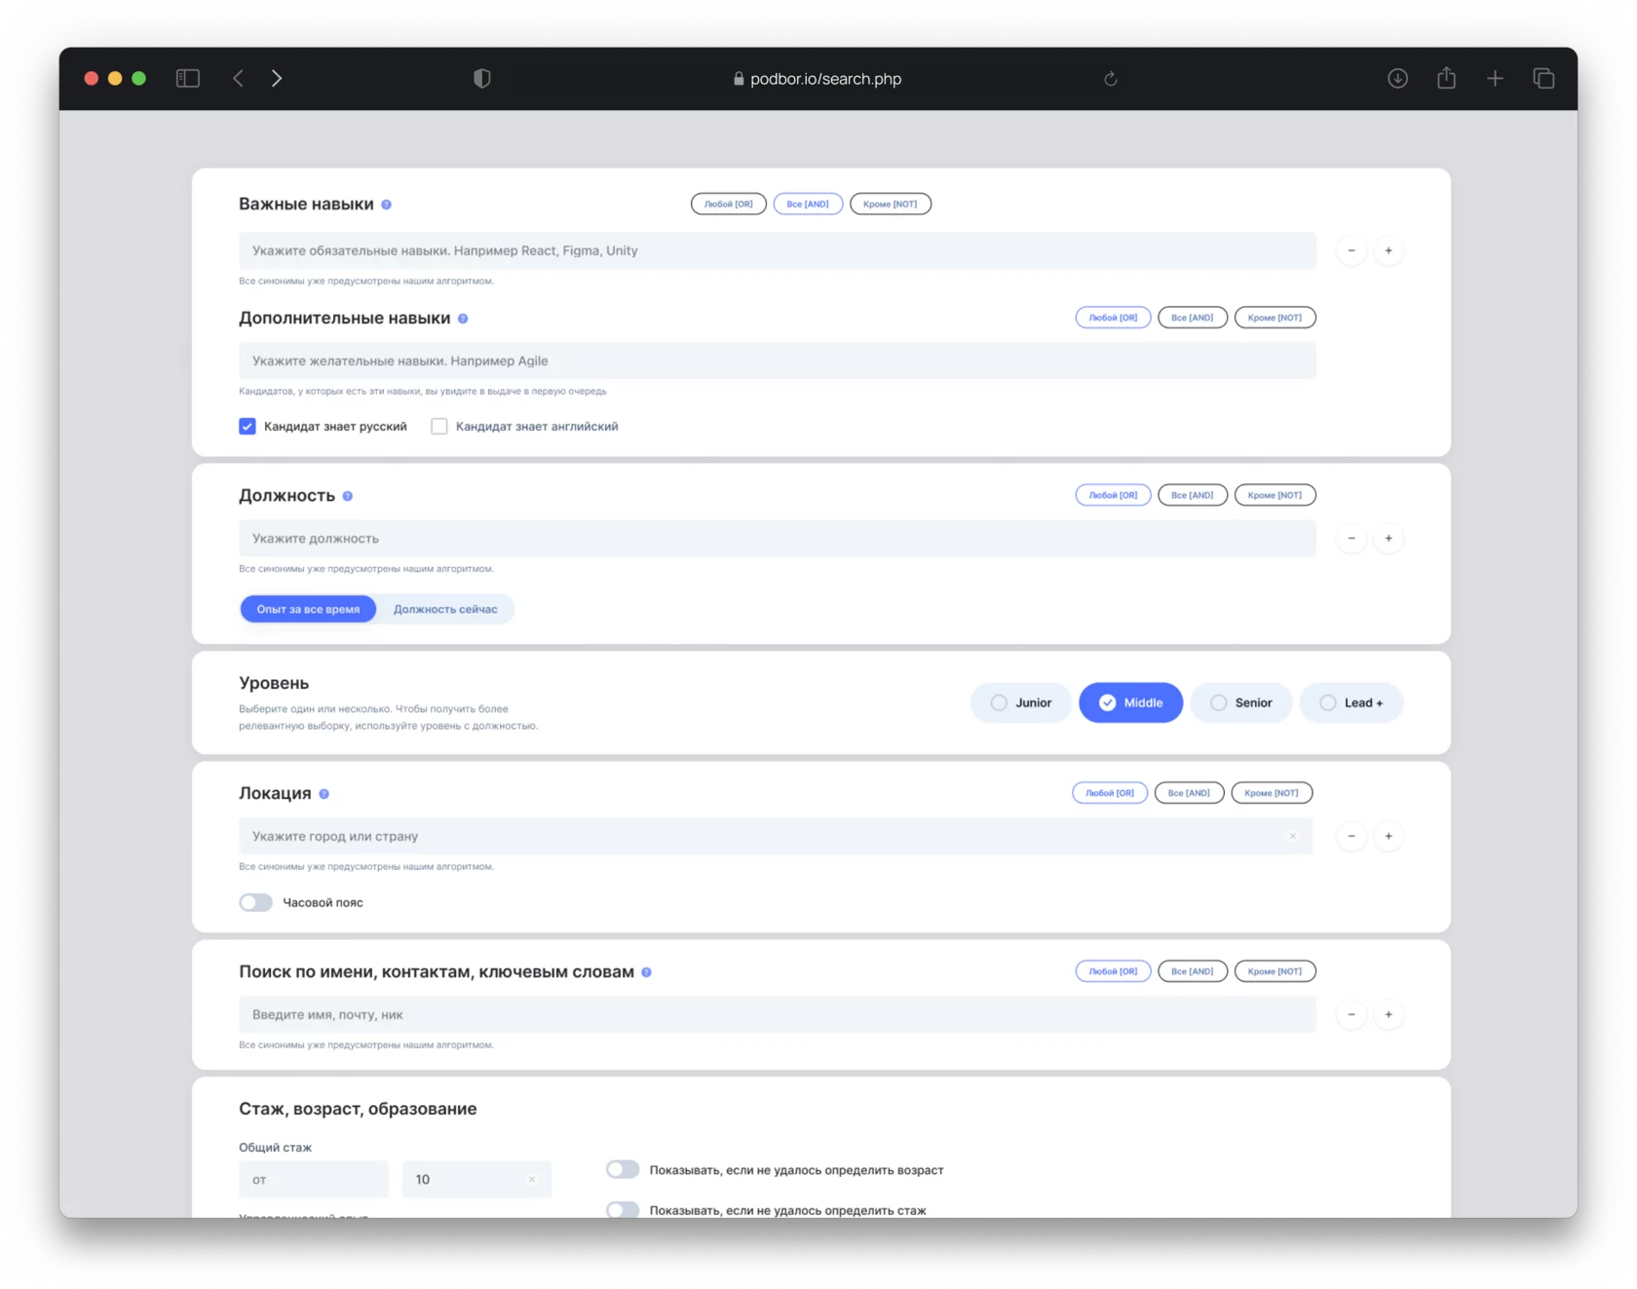Viewport: 1637px width, 1289px height.
Task: Select Кроме [NOT] for Должность
Action: point(1275,495)
